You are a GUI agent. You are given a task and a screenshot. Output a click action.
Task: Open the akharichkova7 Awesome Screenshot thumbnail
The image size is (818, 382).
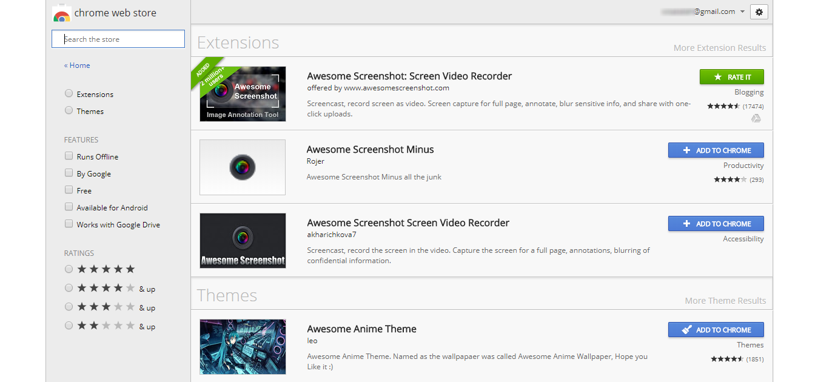243,241
